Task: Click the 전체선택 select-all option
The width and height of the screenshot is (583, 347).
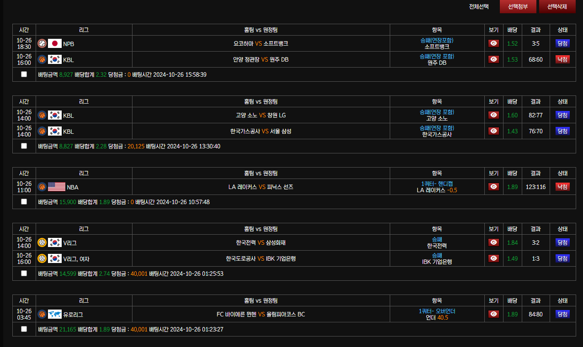Action: pyautogui.click(x=479, y=7)
